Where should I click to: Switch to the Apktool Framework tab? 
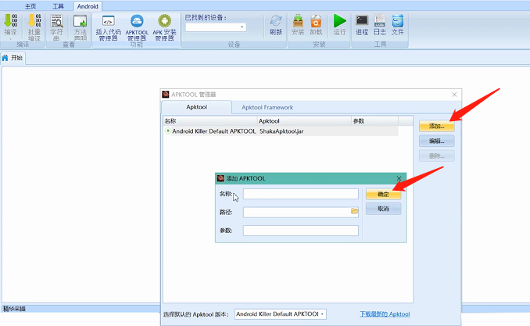[267, 108]
